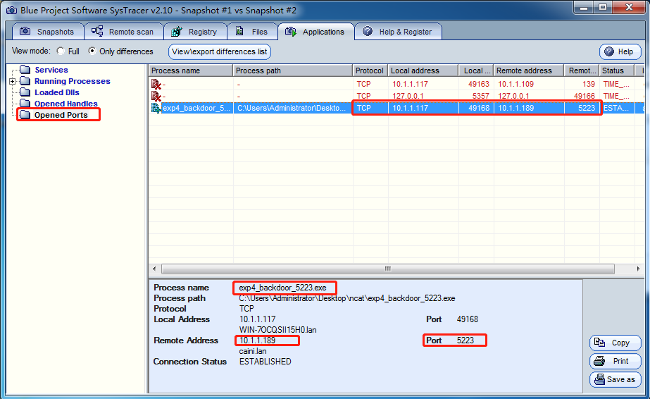Open the Files tab
The height and width of the screenshot is (399, 650).
click(252, 32)
